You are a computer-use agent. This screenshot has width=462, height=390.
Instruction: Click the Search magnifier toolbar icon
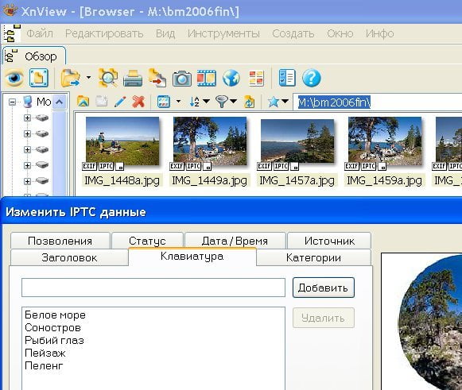tap(108, 78)
